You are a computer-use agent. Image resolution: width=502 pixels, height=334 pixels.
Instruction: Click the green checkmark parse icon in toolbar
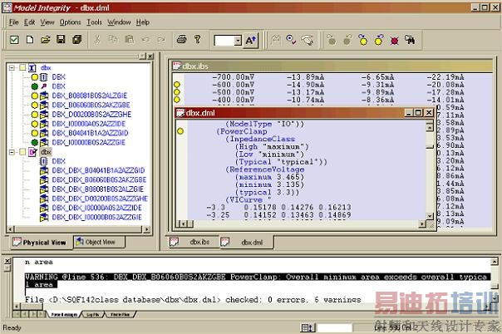tap(14, 40)
